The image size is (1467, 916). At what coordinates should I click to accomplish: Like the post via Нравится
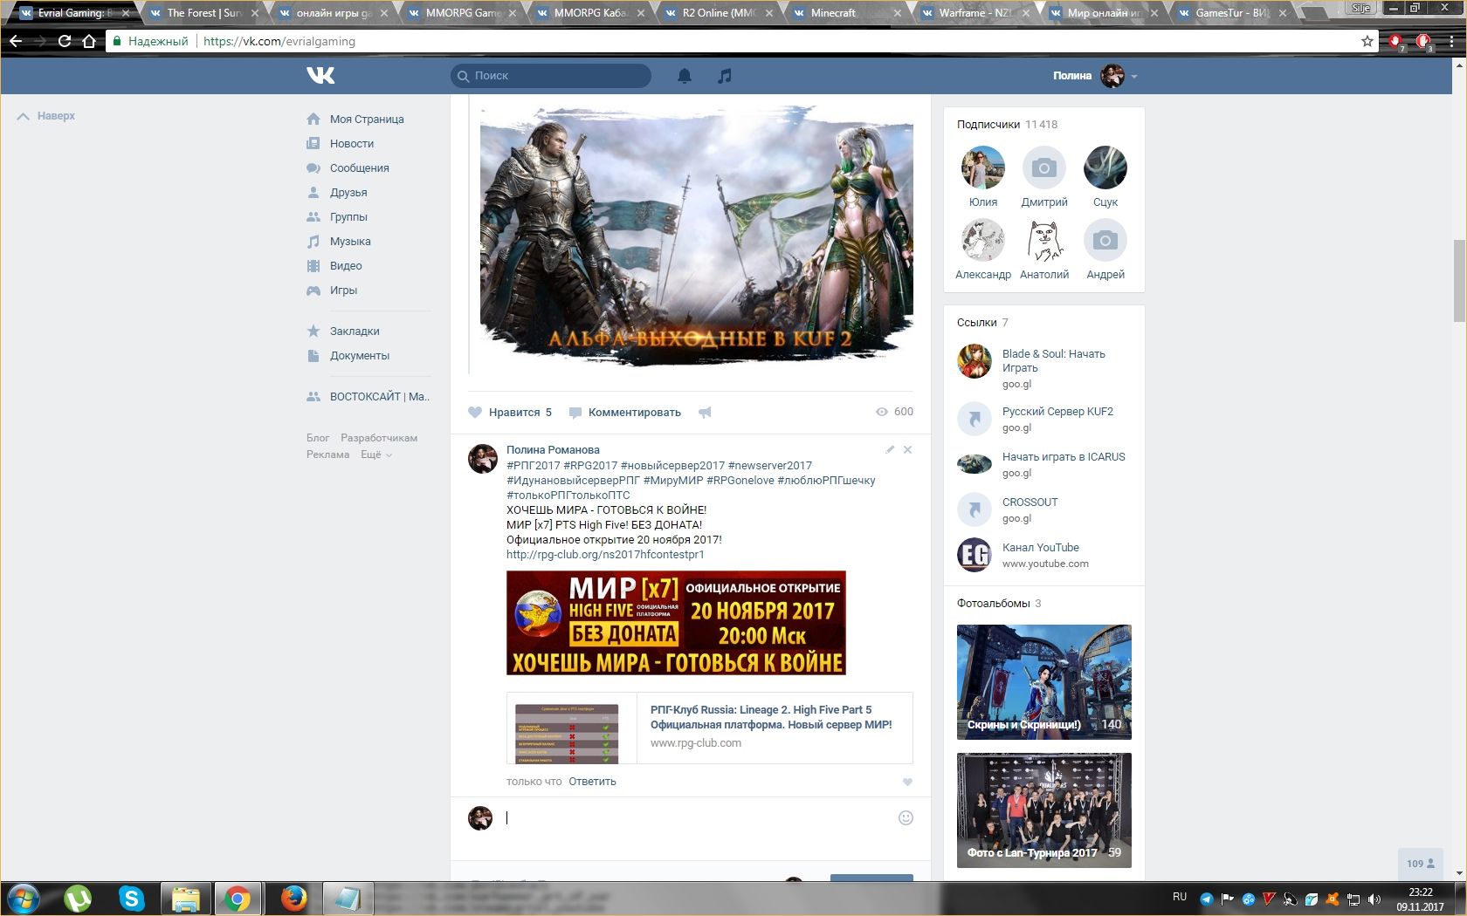click(510, 413)
